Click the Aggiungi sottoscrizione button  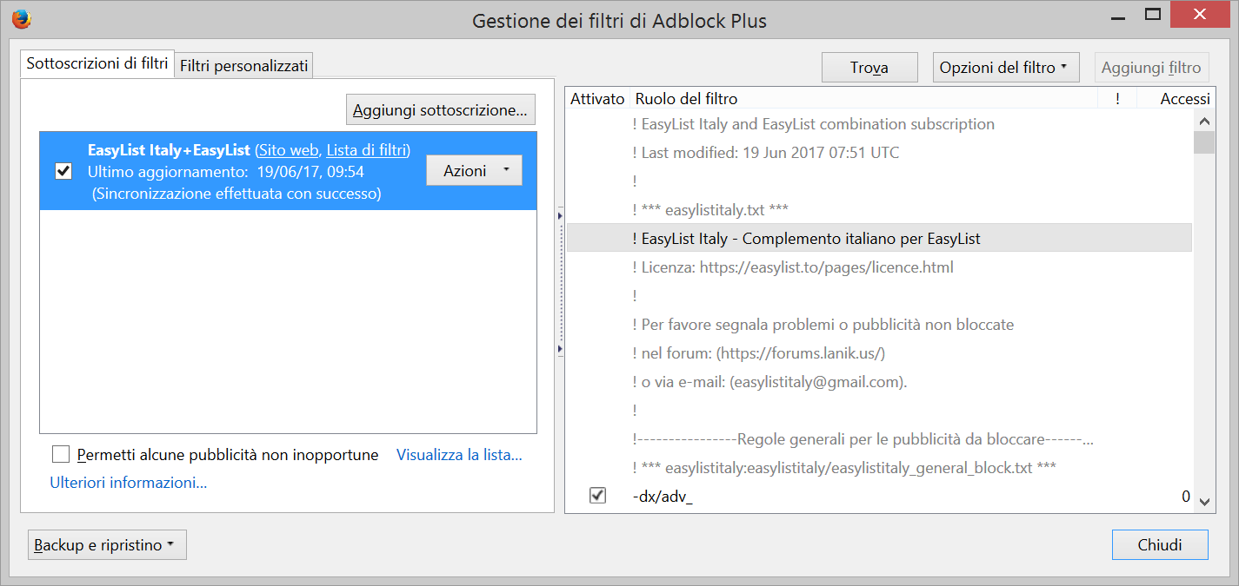(441, 110)
